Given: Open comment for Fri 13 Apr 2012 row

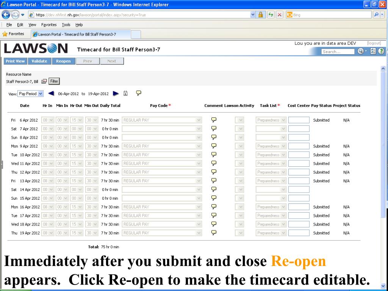Looking at the screenshot, I should [214, 180].
